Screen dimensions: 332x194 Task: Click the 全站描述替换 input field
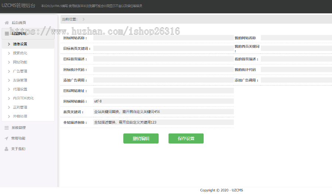[x=163, y=122]
